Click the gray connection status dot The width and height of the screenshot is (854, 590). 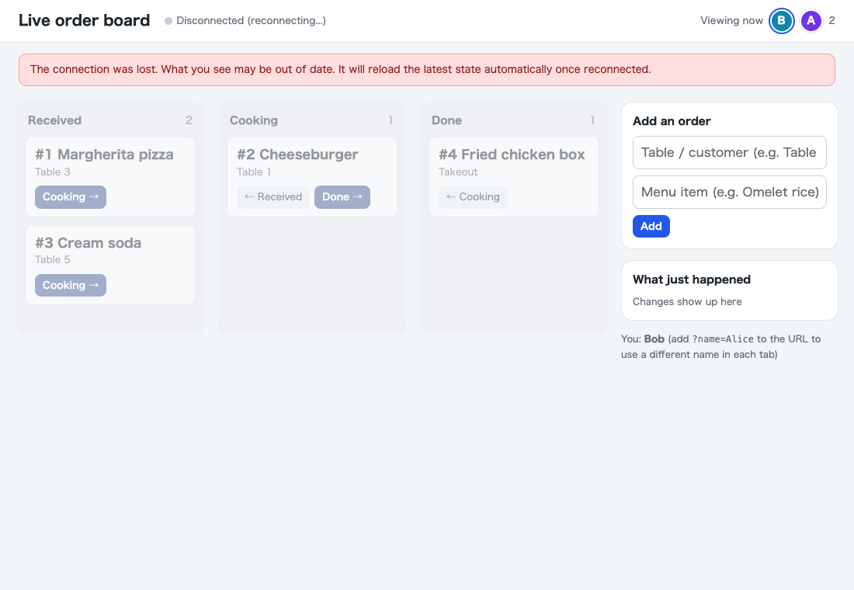168,21
